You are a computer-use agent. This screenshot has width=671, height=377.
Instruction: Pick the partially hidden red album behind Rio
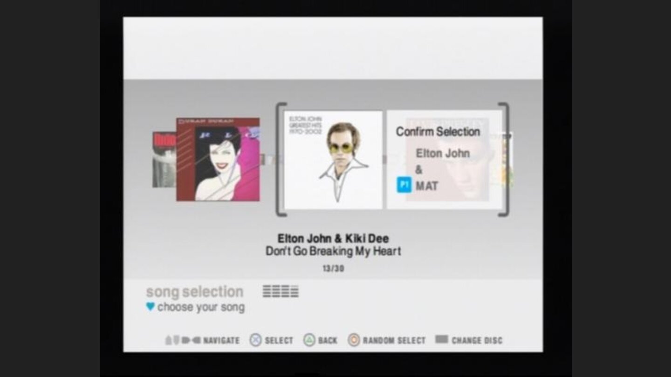coord(164,160)
